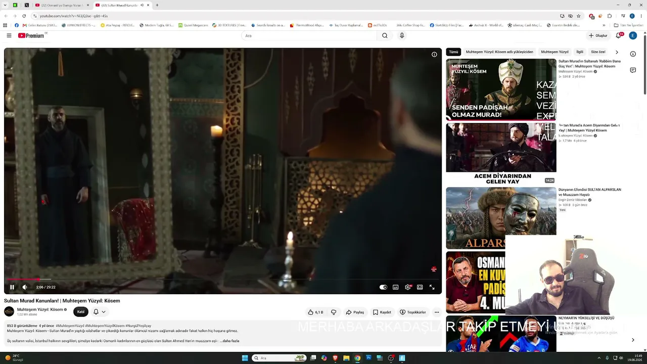Open the Sultan Alparslan video thumbnail
This screenshot has height=364, width=647.
click(x=501, y=218)
